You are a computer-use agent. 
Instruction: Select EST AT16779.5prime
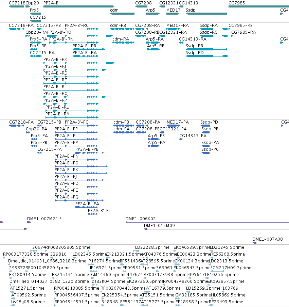[163, 288]
